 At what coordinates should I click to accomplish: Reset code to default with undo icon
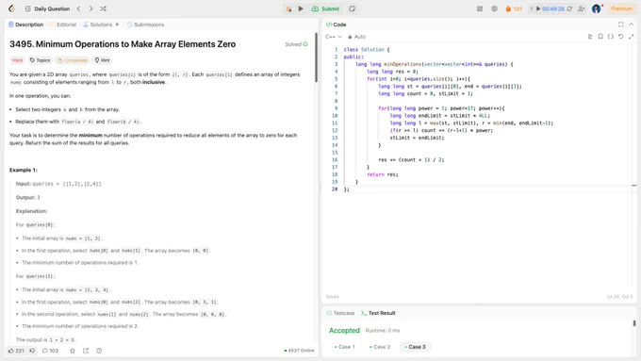(620, 37)
